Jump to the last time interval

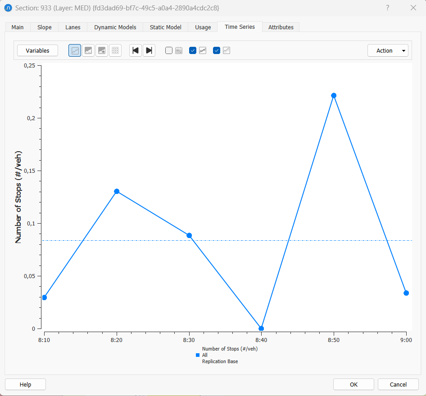tap(149, 50)
